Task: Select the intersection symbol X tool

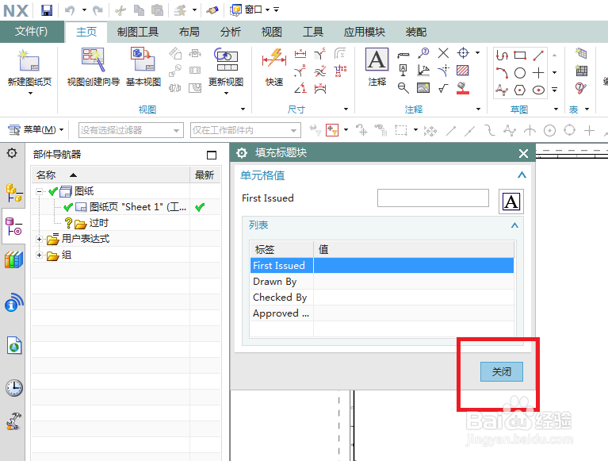Action: point(443,53)
